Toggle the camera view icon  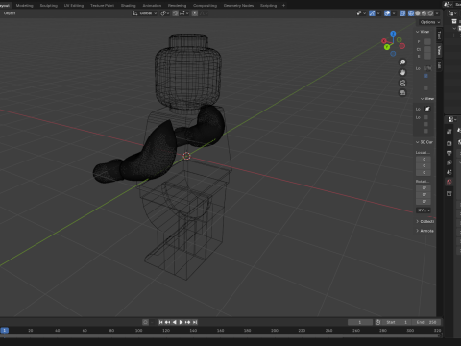(x=402, y=83)
